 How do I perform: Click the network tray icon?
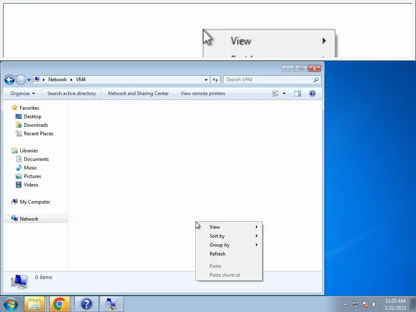pyautogui.click(x=355, y=304)
